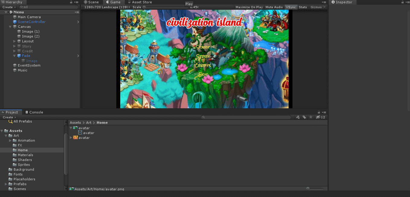Switch to the Scene tab
The height and width of the screenshot is (197, 410).
91,2
